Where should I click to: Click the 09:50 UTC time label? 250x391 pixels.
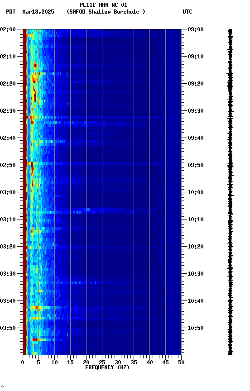click(196, 165)
